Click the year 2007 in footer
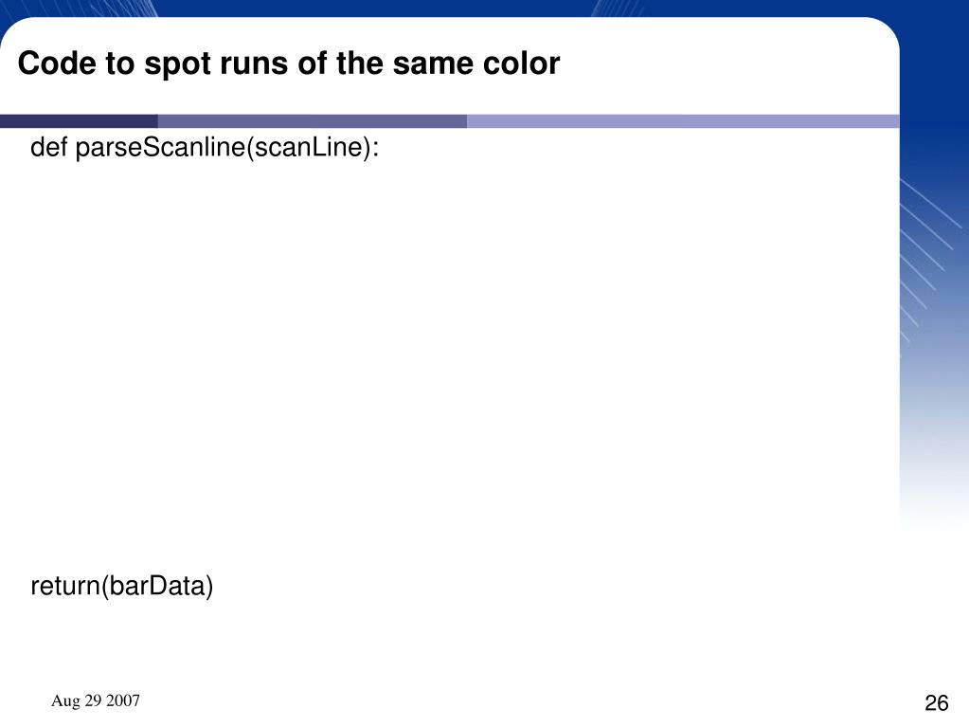Viewport: 969px width, 727px height. click(x=123, y=700)
